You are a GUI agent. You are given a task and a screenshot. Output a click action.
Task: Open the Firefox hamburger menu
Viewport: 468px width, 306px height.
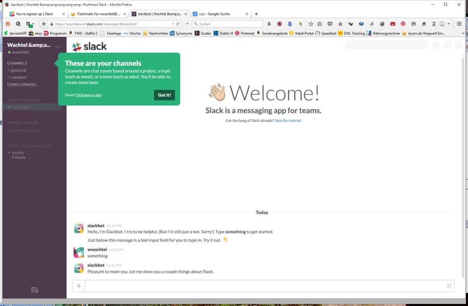pyautogui.click(x=459, y=24)
